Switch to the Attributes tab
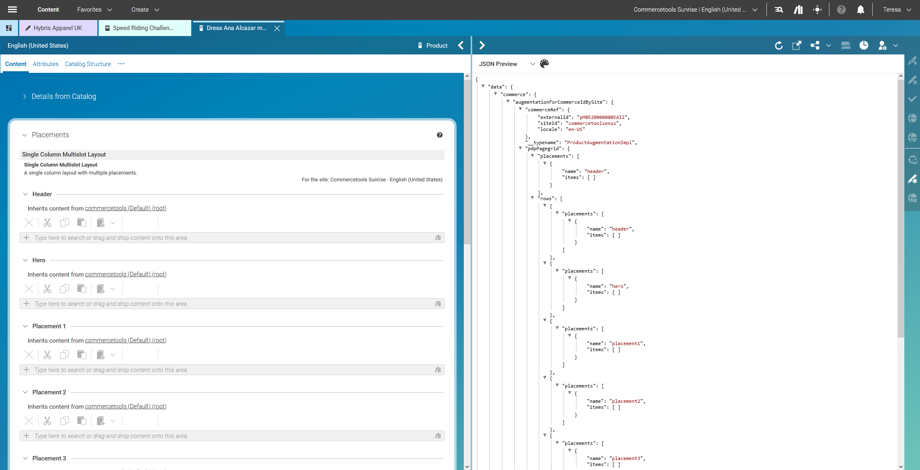Image resolution: width=920 pixels, height=470 pixels. (45, 64)
